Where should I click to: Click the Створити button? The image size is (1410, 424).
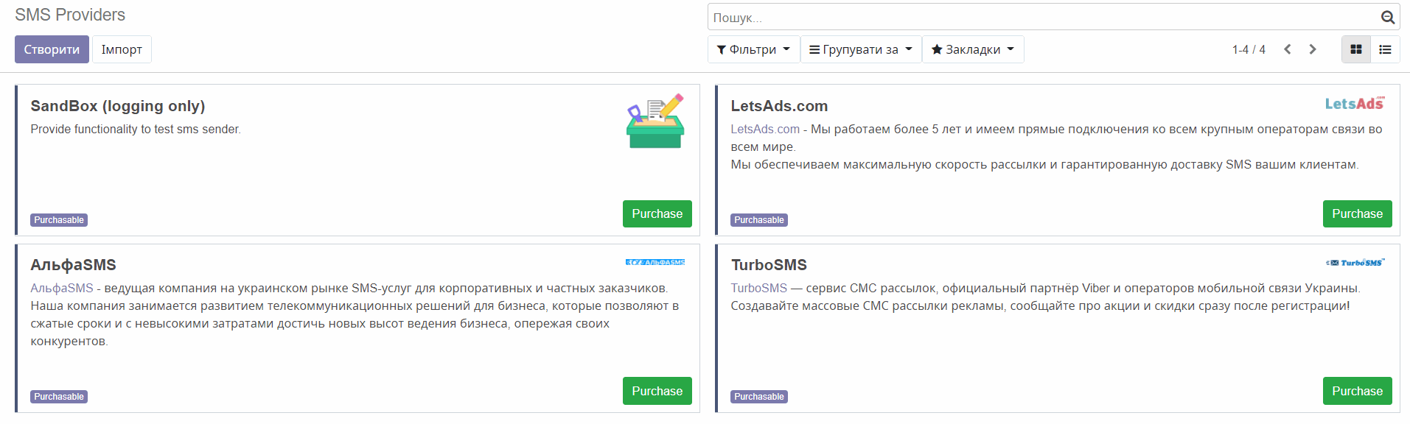pos(52,49)
